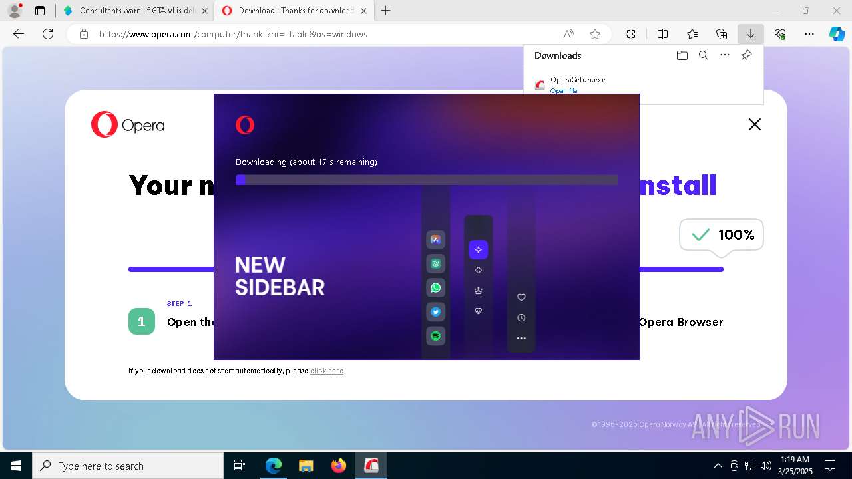Click the Opera installer logo
The height and width of the screenshot is (479, 852).
[x=245, y=124]
